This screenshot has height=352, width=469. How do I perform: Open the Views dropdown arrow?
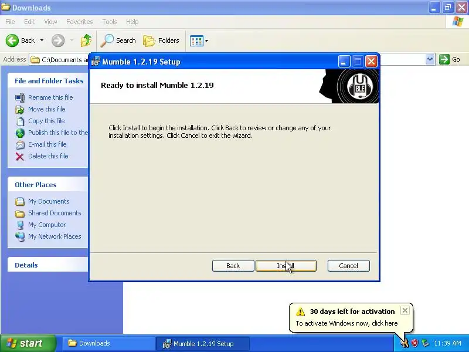pyautogui.click(x=206, y=40)
